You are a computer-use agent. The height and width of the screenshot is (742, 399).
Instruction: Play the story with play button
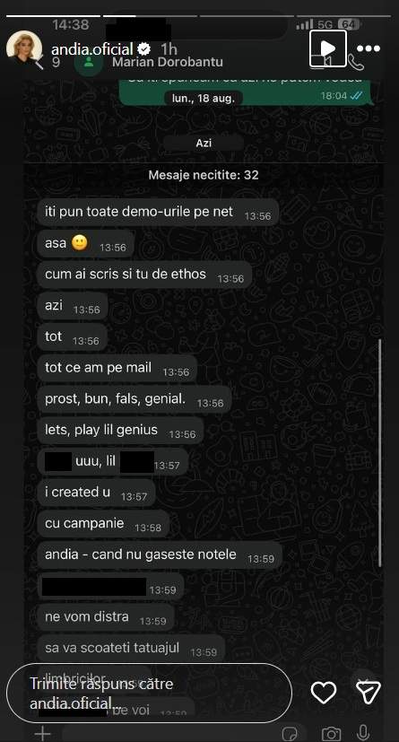pos(328,48)
